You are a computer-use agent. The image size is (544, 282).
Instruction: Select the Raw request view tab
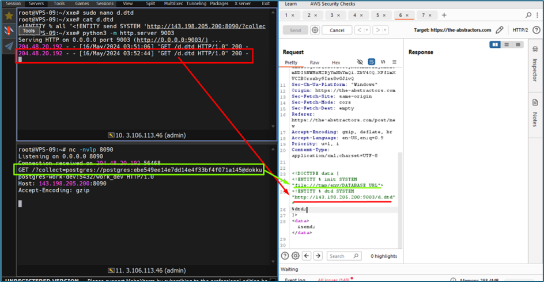314,62
